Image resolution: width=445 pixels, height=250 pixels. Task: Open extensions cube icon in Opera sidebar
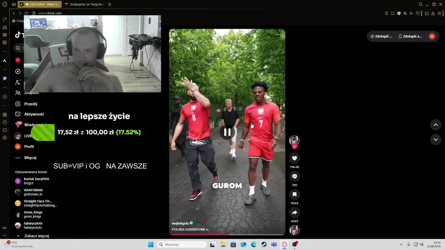[x=5, y=130]
